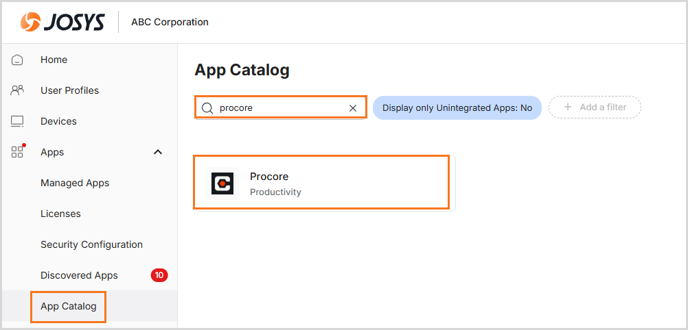Open the Managed Apps page
Image resolution: width=688 pixels, height=330 pixels.
coord(75,183)
